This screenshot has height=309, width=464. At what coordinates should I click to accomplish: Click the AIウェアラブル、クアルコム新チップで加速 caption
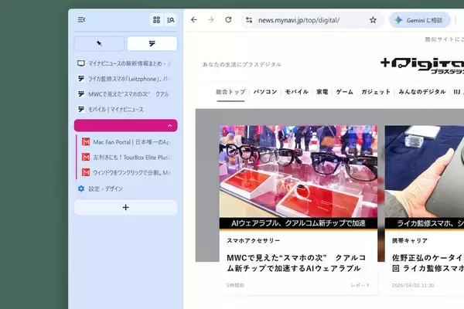click(x=299, y=223)
